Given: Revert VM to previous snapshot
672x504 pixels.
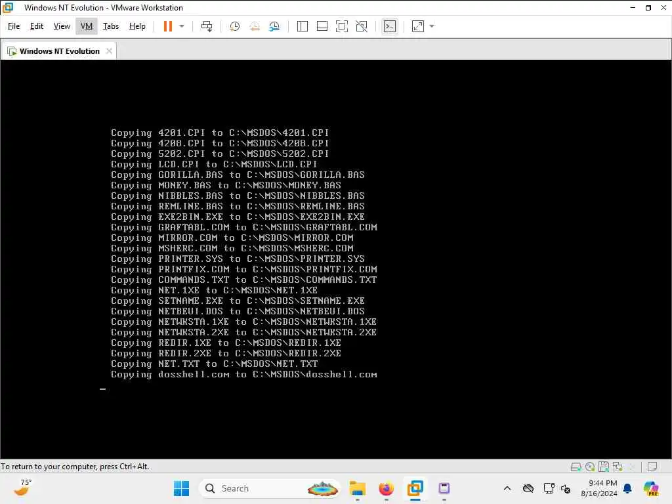Looking at the screenshot, I should [x=255, y=26].
